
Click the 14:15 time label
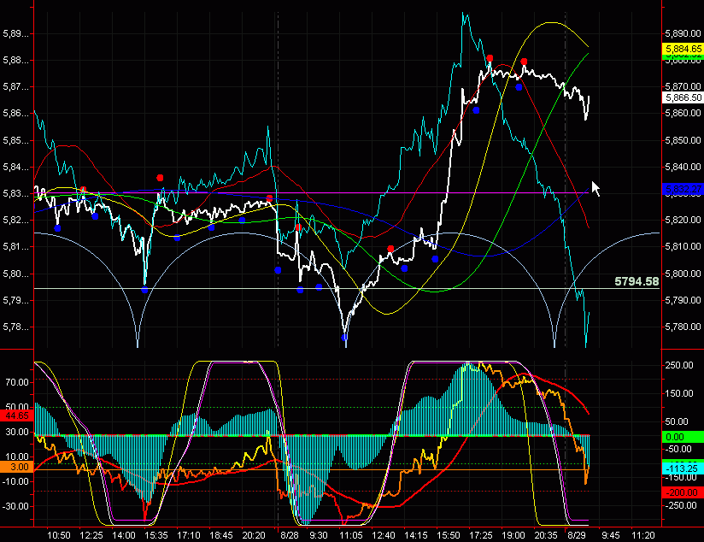coord(416,535)
